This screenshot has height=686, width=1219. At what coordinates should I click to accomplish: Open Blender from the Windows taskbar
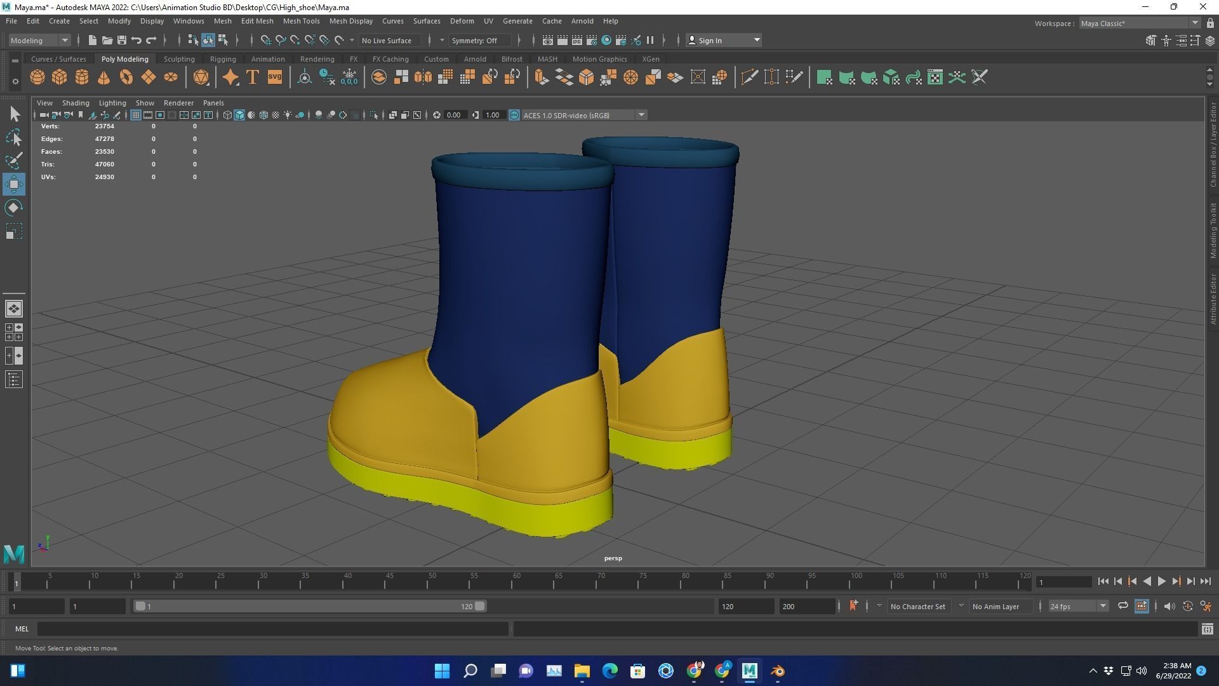click(x=778, y=671)
